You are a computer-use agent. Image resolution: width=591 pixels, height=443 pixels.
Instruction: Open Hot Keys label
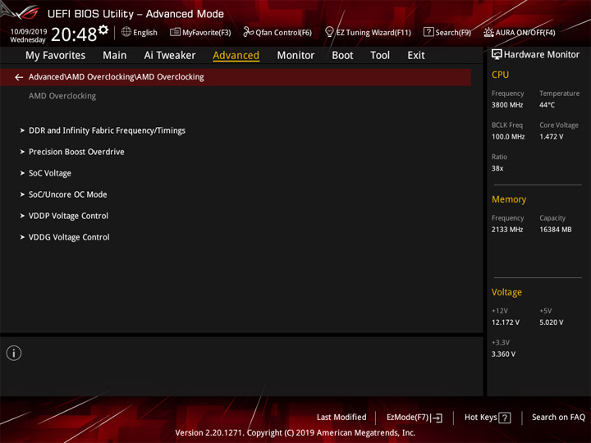click(x=480, y=417)
